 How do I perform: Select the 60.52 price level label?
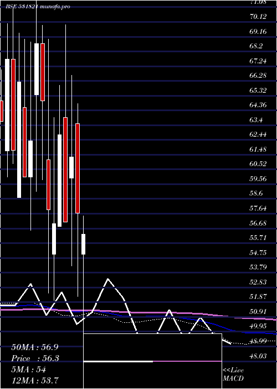point(258,164)
